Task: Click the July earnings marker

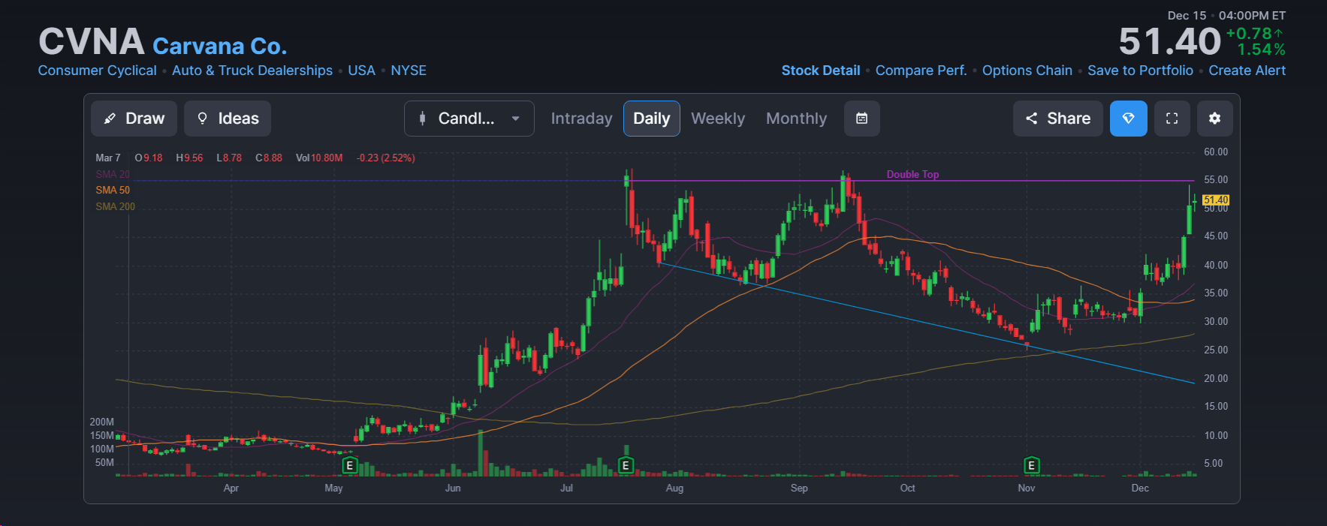Action: pos(626,465)
